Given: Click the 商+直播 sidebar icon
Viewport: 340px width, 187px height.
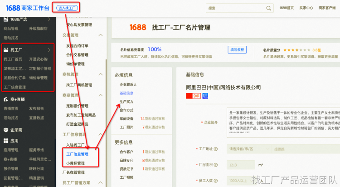Looking at the screenshot, I should [6, 99].
